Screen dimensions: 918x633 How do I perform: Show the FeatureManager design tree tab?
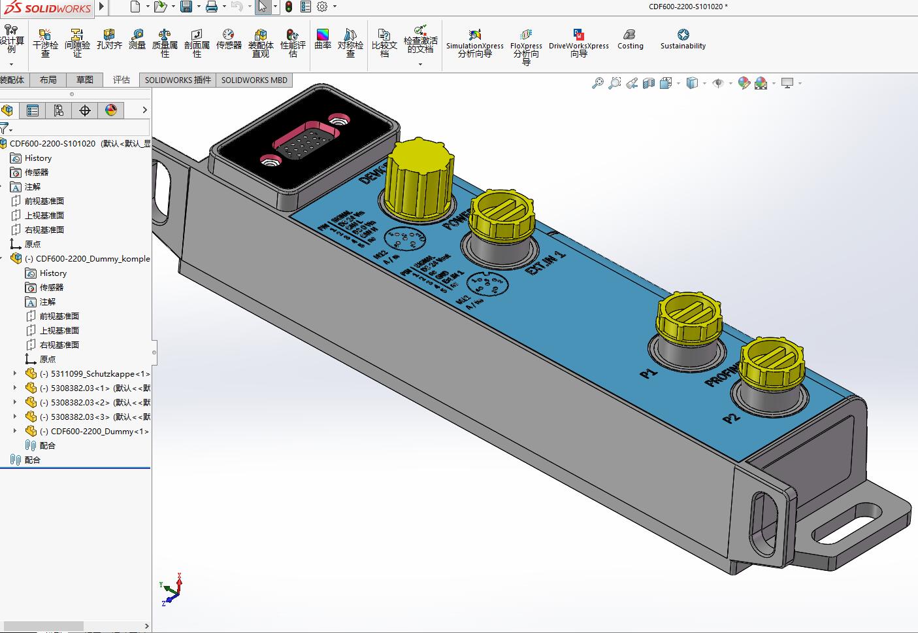8,111
